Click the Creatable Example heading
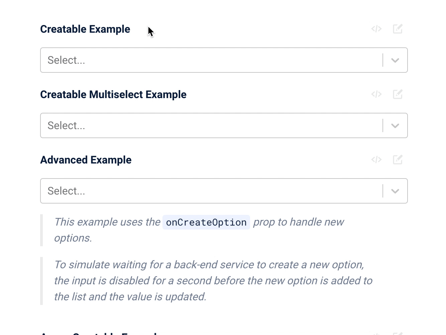 85,29
